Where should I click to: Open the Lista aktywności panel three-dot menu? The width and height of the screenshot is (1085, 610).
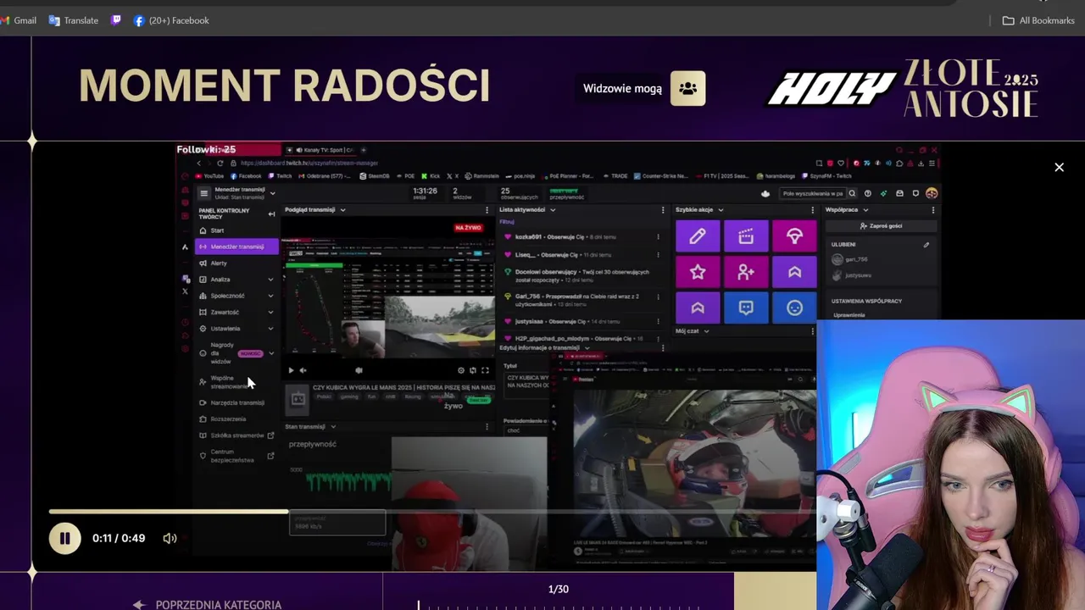point(663,209)
